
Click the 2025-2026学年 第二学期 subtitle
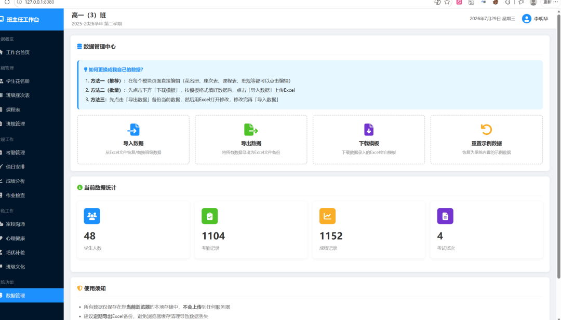97,24
